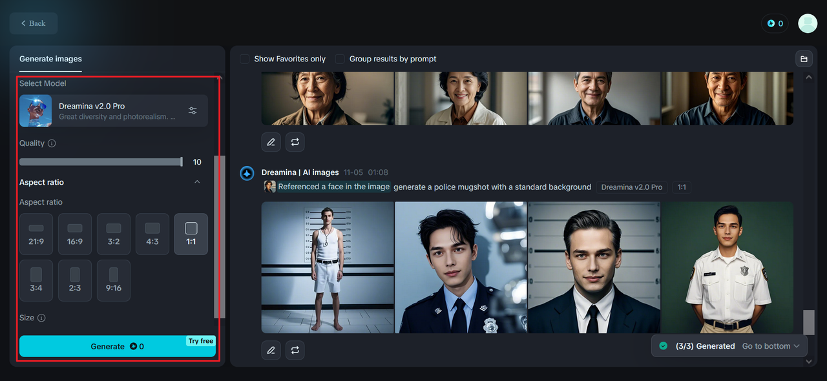Click the green generated status check icon
The image size is (827, 381).
[x=663, y=346]
